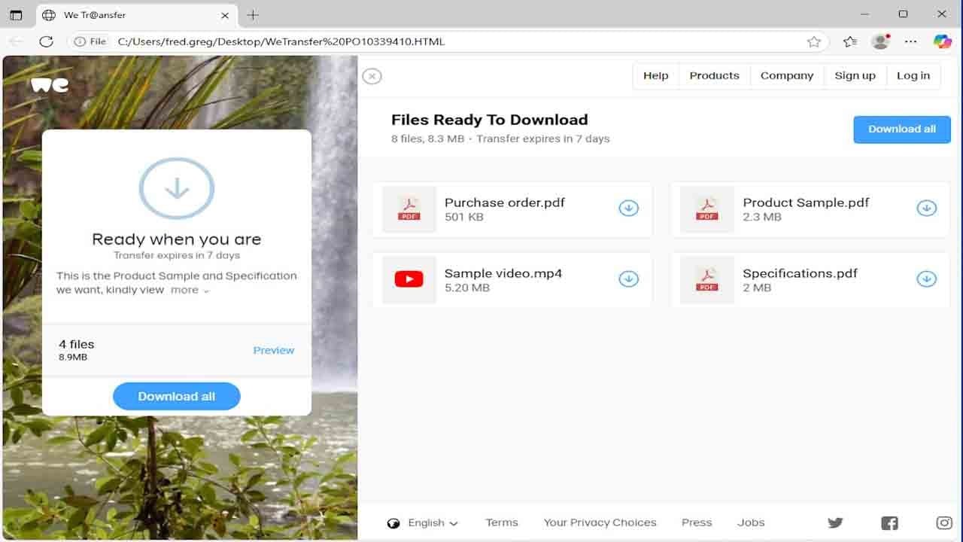963x542 pixels.
Task: Open the Twitter social icon
Action: click(835, 522)
